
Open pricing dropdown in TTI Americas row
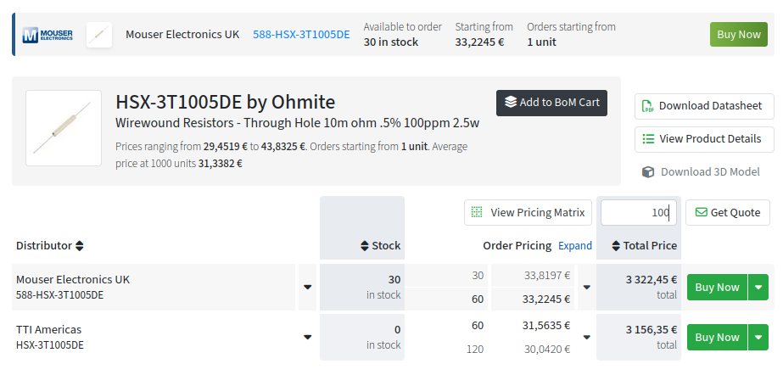point(587,337)
